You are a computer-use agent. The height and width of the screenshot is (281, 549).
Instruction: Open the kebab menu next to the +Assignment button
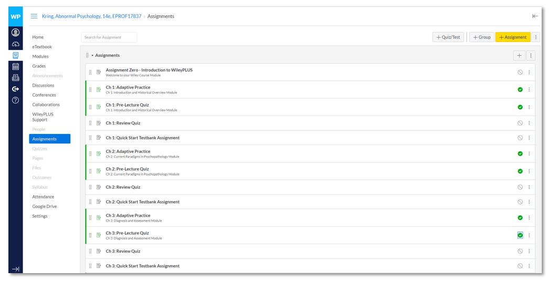point(536,37)
